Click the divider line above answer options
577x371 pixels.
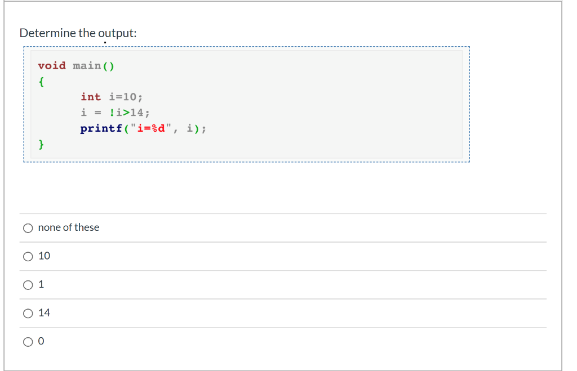coord(282,213)
